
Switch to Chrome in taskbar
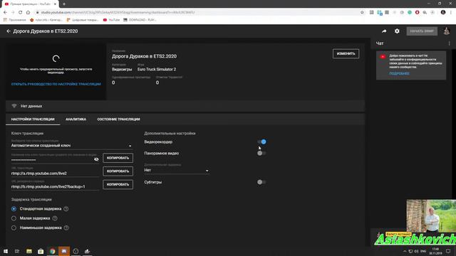pos(52,251)
